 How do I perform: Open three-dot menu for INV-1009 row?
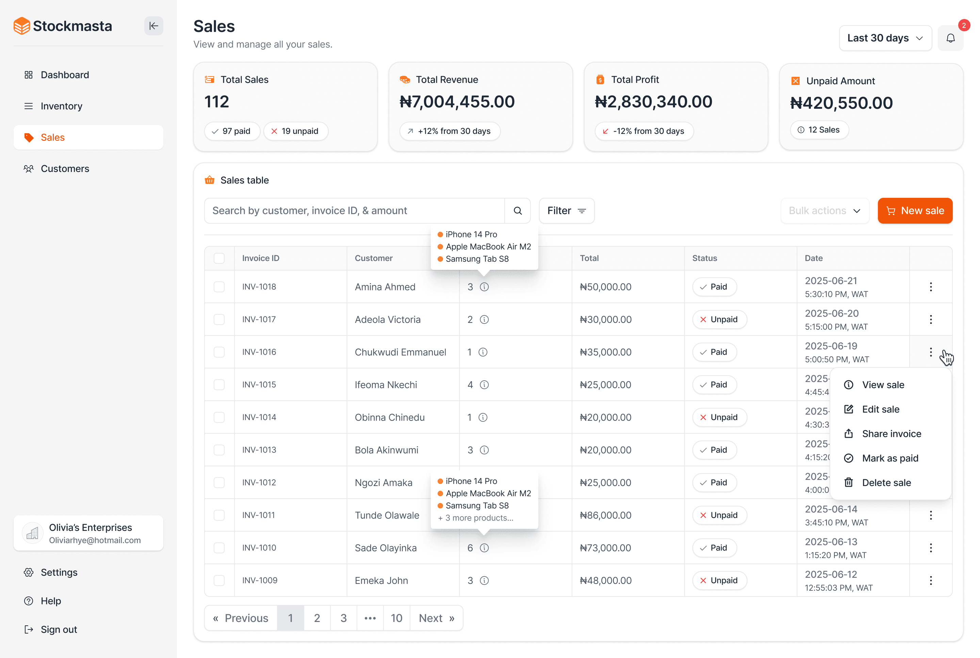(x=930, y=581)
